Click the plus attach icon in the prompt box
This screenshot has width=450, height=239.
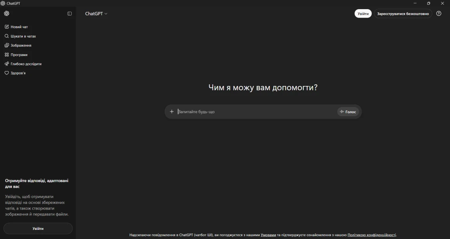(172, 112)
